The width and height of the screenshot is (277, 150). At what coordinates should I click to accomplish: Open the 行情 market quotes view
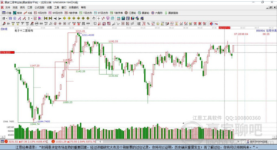(7, 13)
